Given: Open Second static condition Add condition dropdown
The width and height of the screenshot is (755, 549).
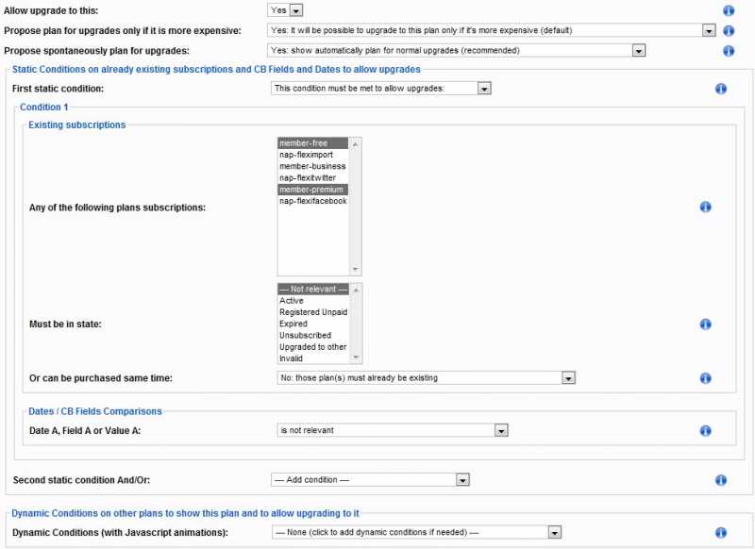Looking at the screenshot, I should (370, 480).
